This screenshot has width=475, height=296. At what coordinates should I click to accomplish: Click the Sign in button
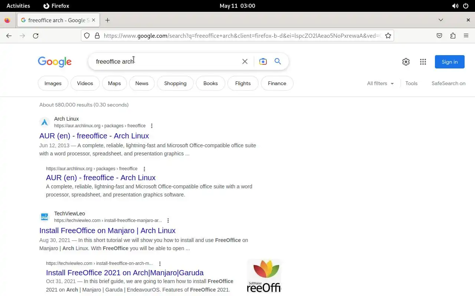pyautogui.click(x=450, y=62)
